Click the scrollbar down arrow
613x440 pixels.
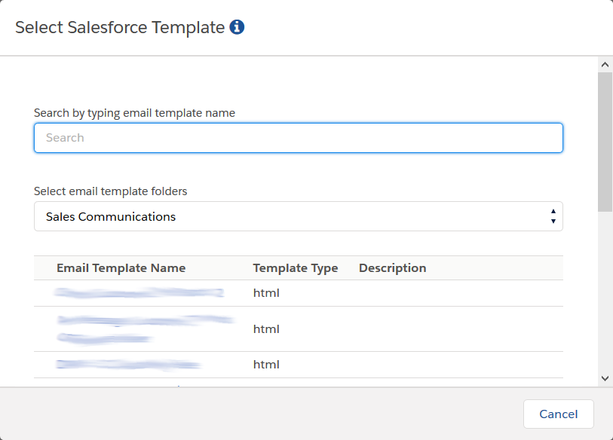pyautogui.click(x=605, y=378)
